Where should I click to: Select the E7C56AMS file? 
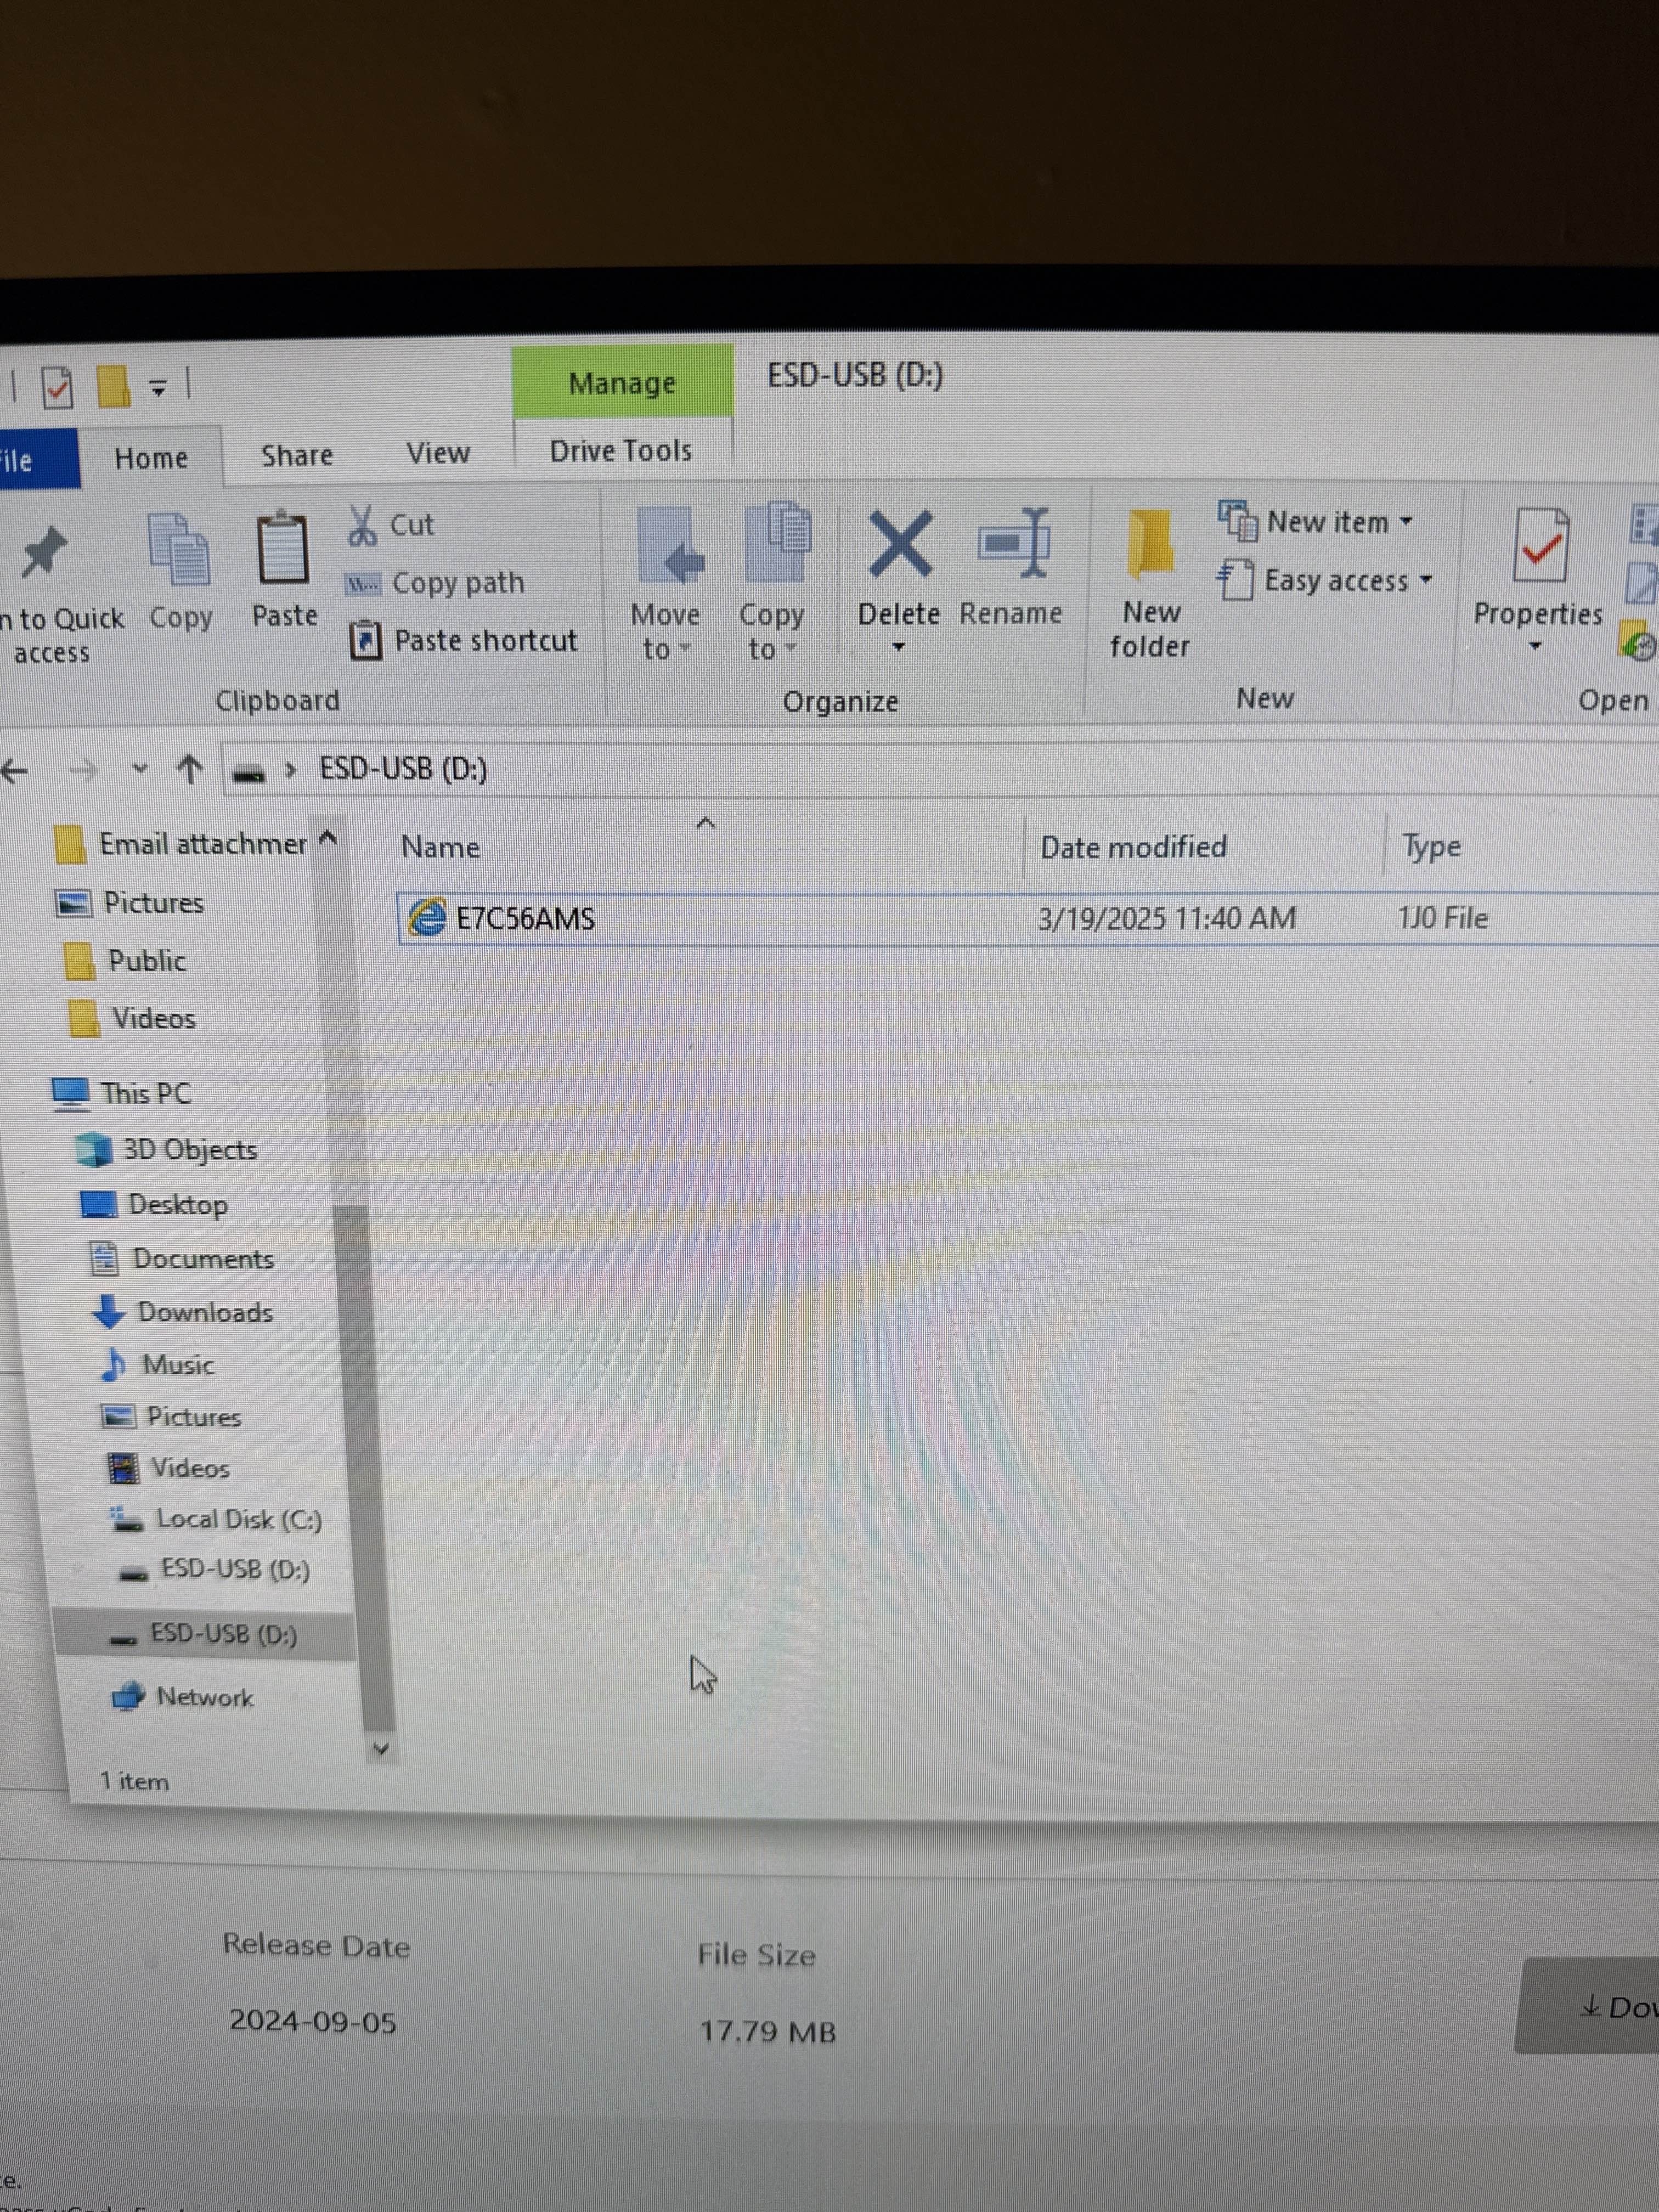click(x=1028, y=918)
